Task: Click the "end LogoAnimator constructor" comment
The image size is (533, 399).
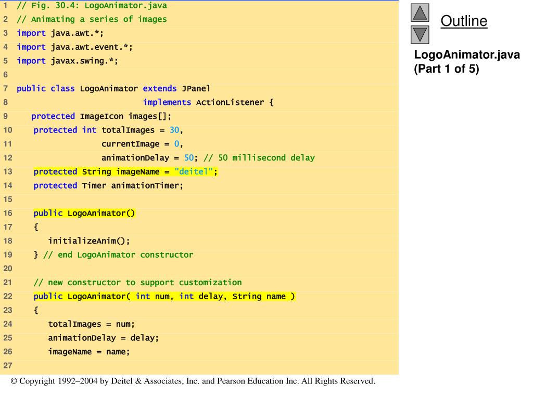Action: (118, 255)
